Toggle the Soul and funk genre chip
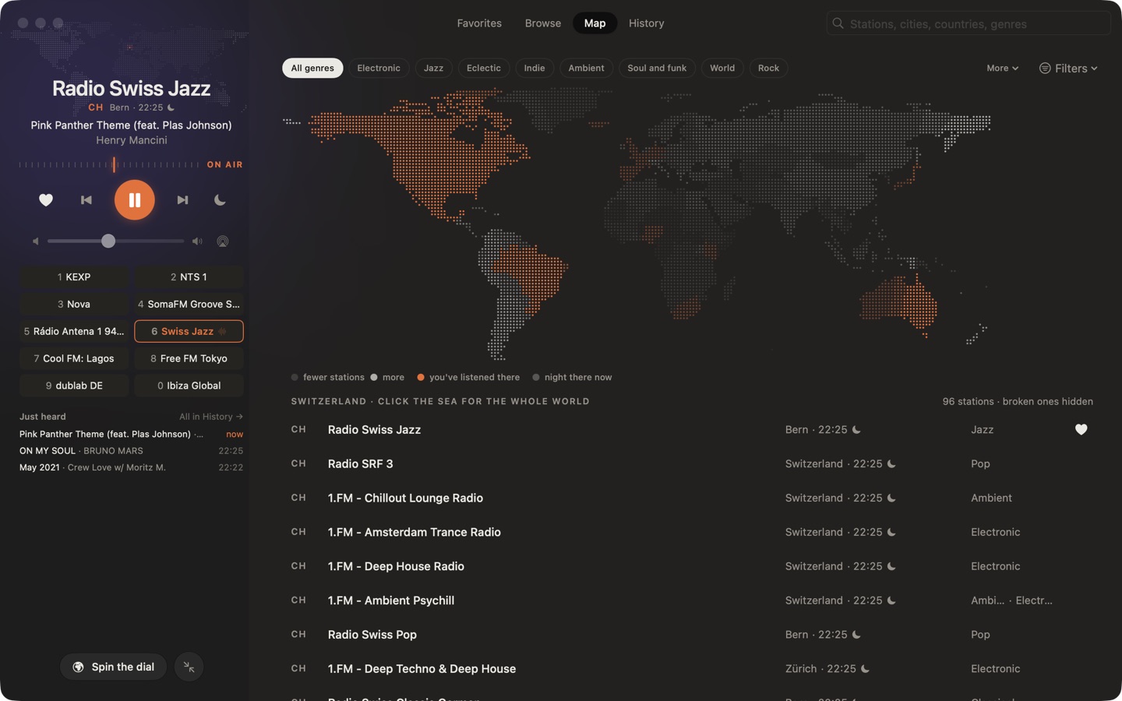1122x701 pixels. click(657, 68)
